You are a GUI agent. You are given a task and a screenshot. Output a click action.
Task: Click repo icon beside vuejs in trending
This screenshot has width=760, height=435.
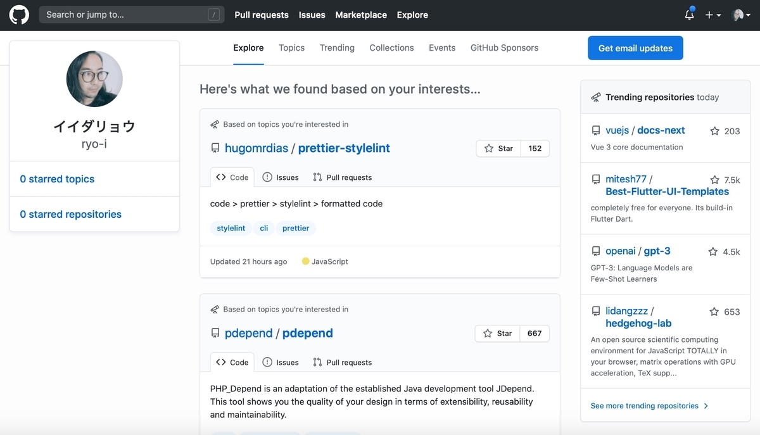[596, 130]
